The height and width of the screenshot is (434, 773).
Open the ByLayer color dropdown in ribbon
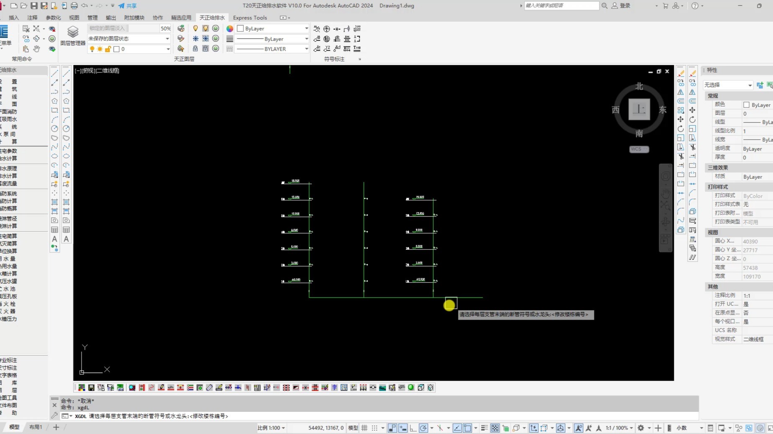[306, 28]
